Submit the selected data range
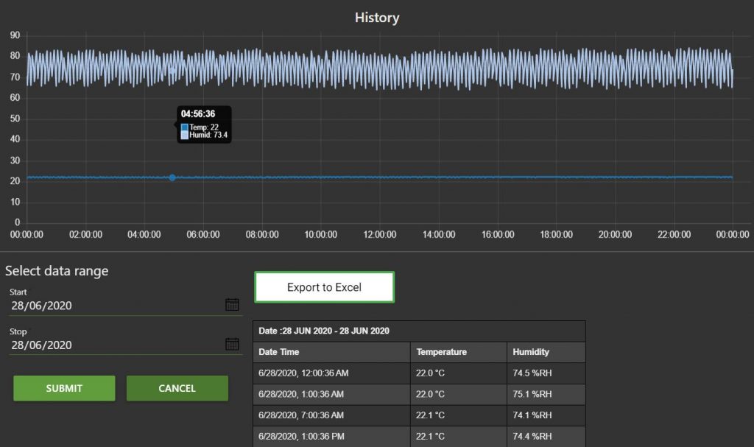This screenshot has width=754, height=447. click(x=64, y=388)
